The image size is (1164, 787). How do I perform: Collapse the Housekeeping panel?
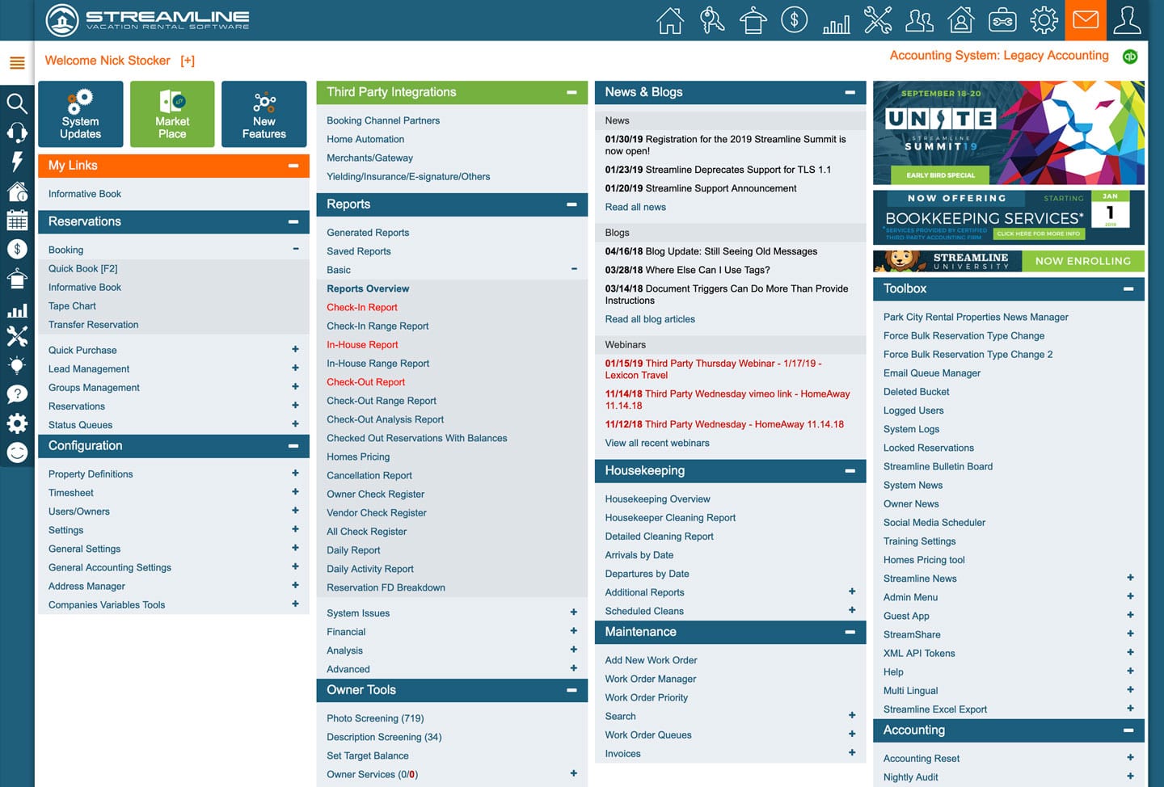(x=850, y=470)
